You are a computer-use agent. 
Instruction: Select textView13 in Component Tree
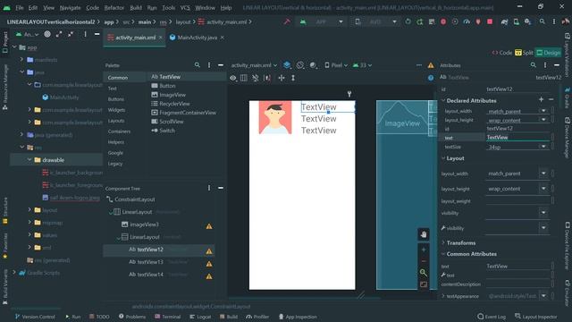[x=150, y=262]
